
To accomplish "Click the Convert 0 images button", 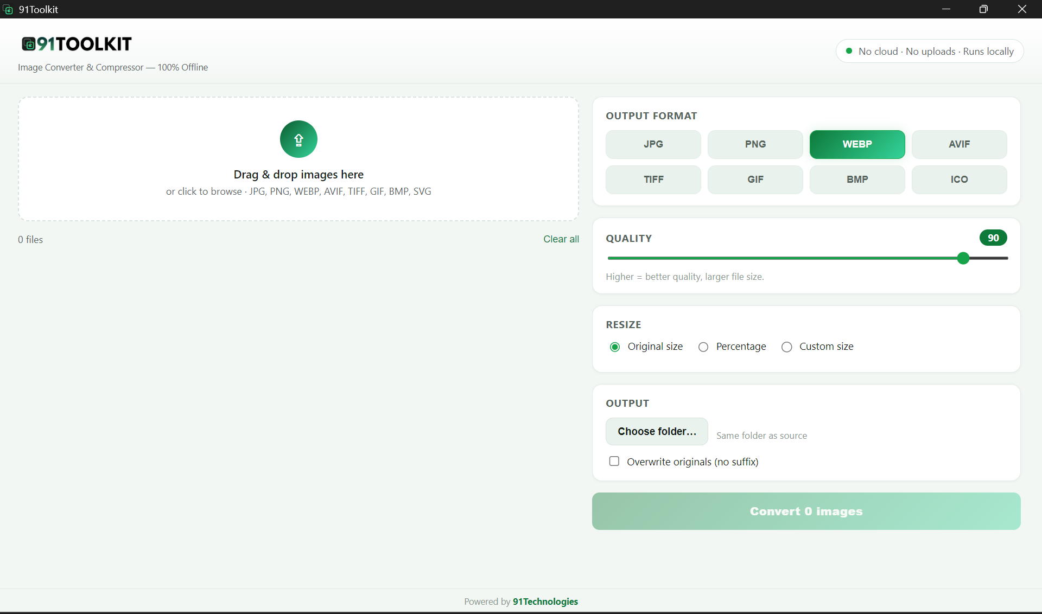I will point(806,511).
